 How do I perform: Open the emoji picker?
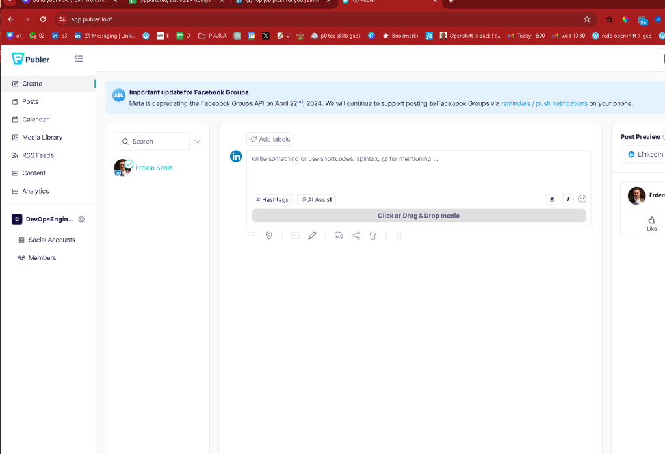pos(582,199)
